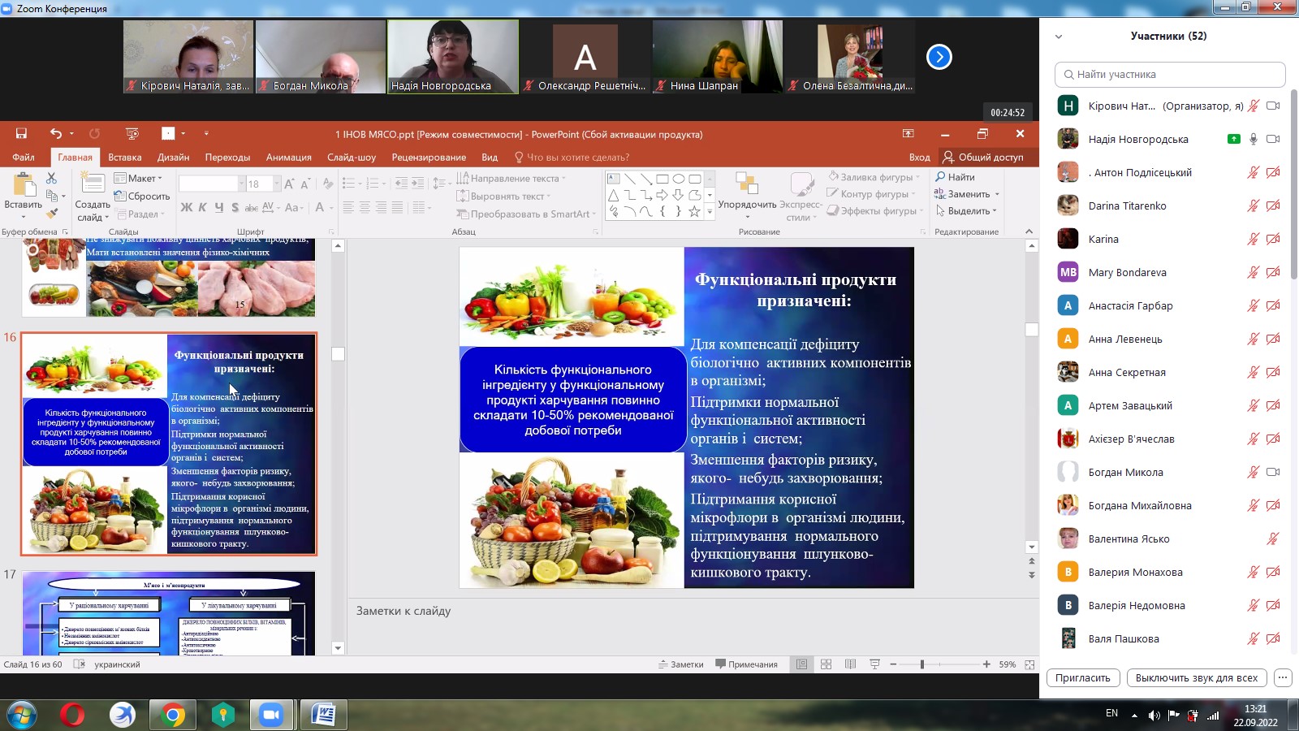The height and width of the screenshot is (731, 1299).
Task: Toggle the Заметки notes pane button
Action: point(680,664)
